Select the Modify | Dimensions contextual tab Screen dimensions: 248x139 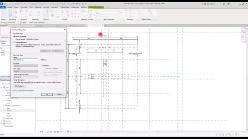(96, 7)
